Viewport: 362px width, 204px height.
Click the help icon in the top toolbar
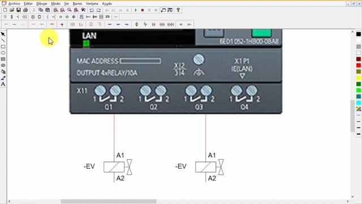click(178, 10)
